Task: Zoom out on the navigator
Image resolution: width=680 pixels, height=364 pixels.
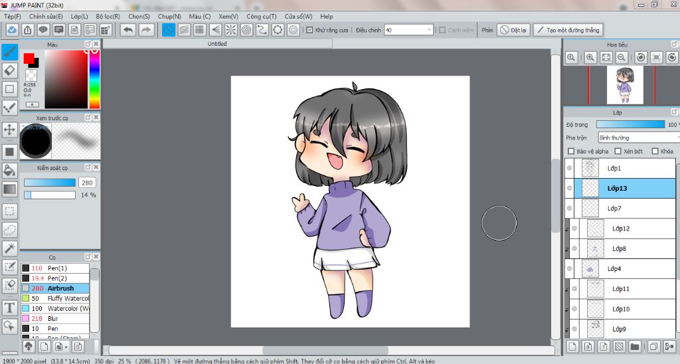Action: [x=622, y=57]
